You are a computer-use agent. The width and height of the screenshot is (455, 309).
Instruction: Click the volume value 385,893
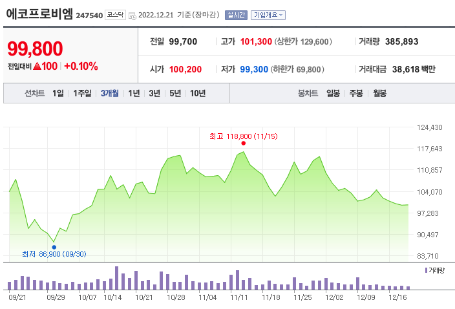(x=401, y=41)
